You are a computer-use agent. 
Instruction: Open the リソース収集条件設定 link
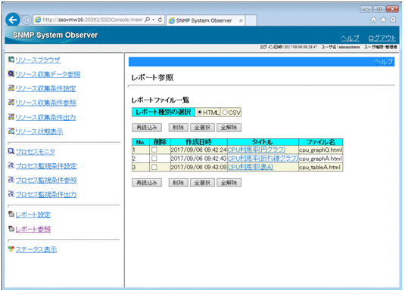[x=45, y=88]
